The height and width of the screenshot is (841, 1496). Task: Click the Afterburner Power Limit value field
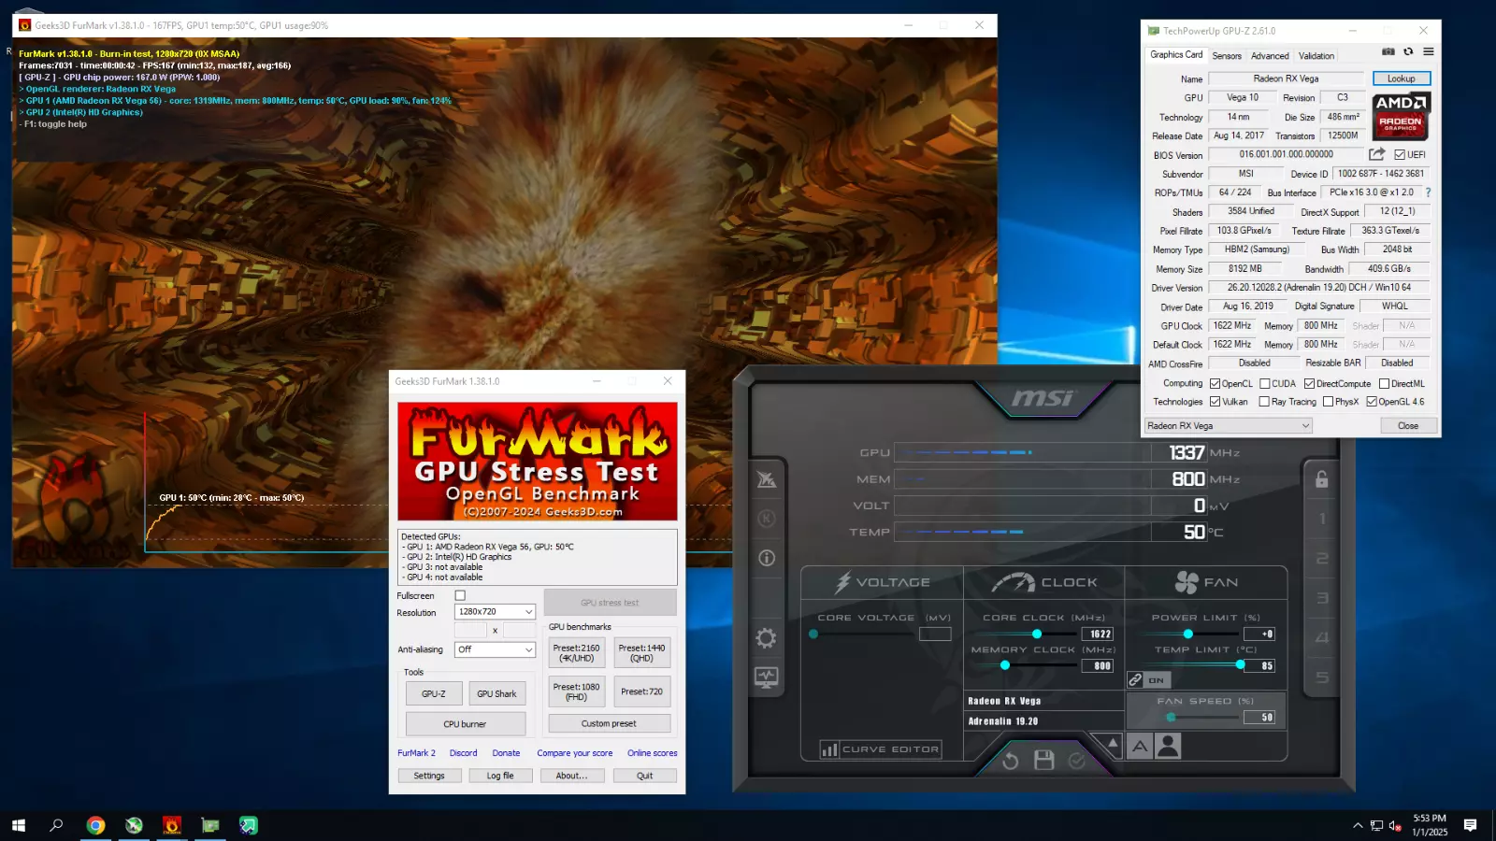1259,634
